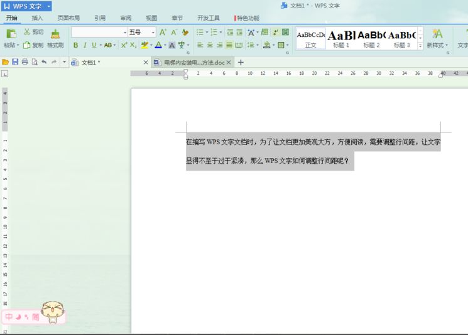This screenshot has height=335, width=468.
Task: Click the increase indent icon
Action: [239, 32]
